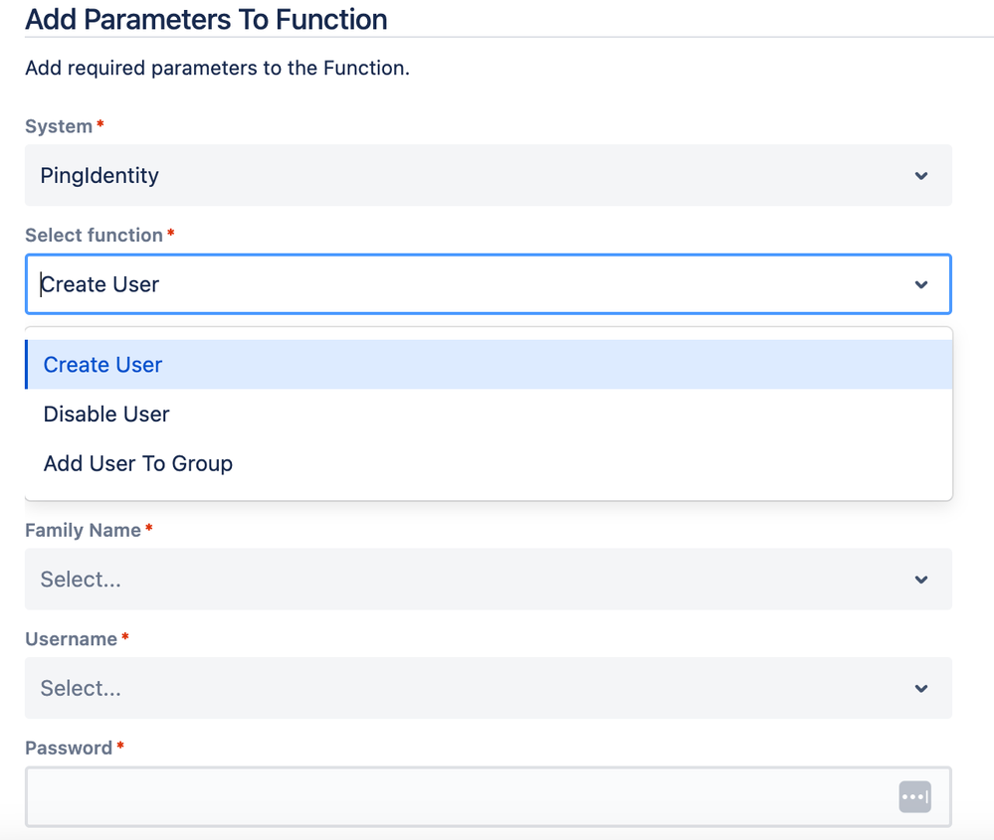This screenshot has width=994, height=840.
Task: Click the password manager icon in Password field
Action: [x=914, y=796]
